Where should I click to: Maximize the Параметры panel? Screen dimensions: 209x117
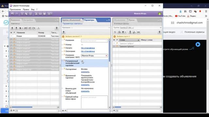(x=109, y=20)
